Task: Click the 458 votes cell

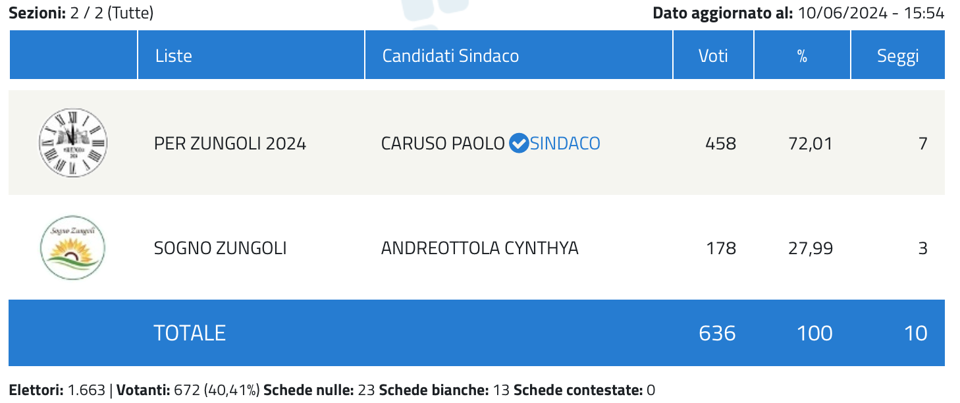Action: click(x=720, y=143)
